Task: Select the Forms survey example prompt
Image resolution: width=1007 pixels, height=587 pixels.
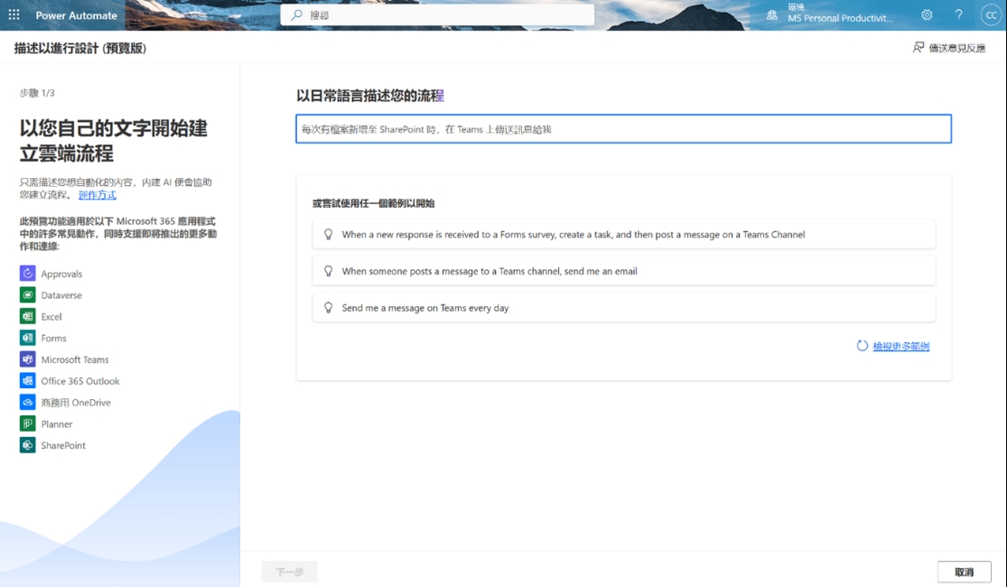Action: coord(623,235)
